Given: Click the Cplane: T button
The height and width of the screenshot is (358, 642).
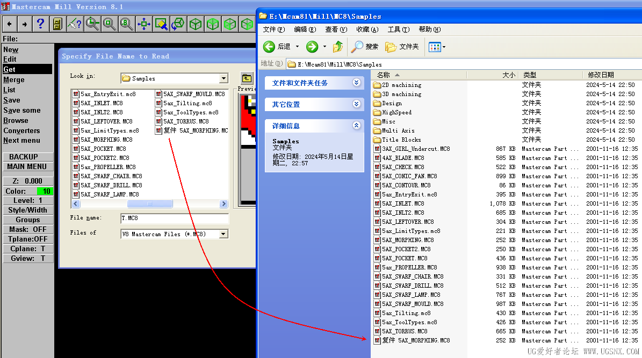Looking at the screenshot, I should [x=28, y=249].
